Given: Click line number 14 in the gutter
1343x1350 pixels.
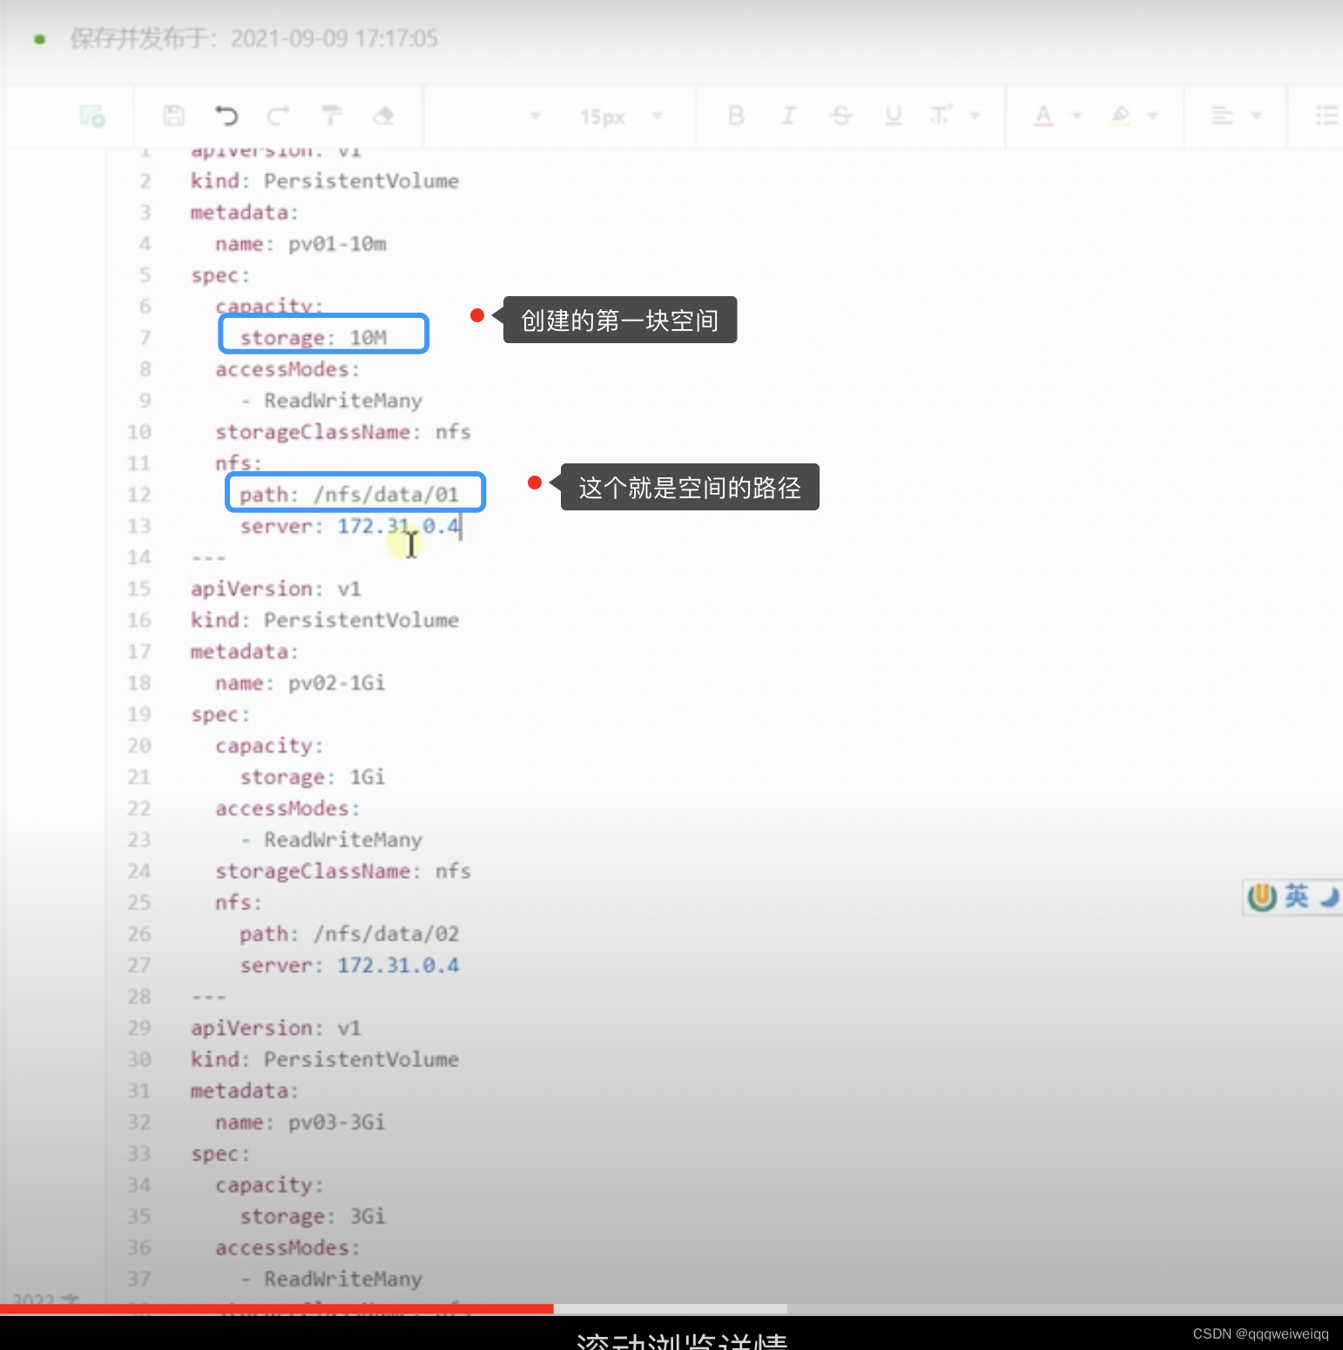Looking at the screenshot, I should [139, 557].
